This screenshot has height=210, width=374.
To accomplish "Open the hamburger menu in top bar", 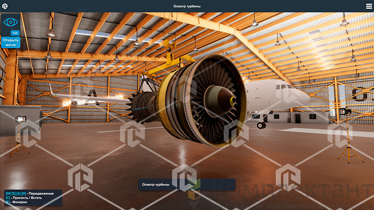I will pos(368,6).
